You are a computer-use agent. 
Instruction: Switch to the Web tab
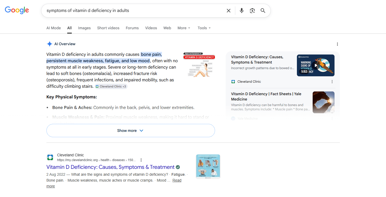point(167,28)
